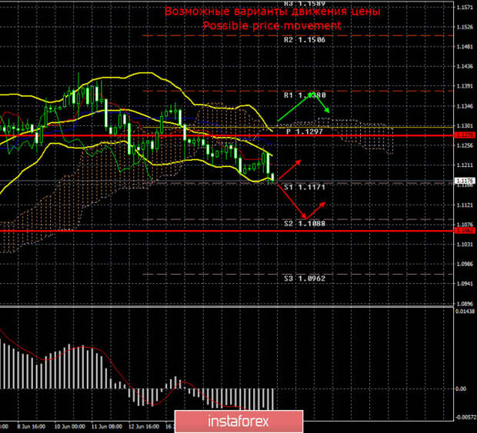This screenshot has width=477, height=433.
Task: Click the 1.1121 price axis value
Action: pos(465,205)
